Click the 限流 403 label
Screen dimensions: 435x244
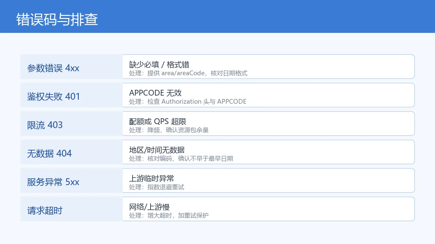pos(45,125)
